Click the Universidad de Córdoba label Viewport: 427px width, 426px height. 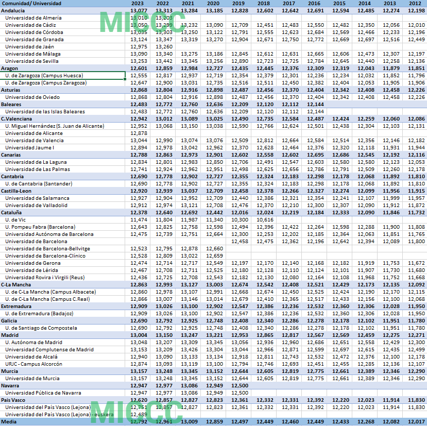tap(34, 32)
